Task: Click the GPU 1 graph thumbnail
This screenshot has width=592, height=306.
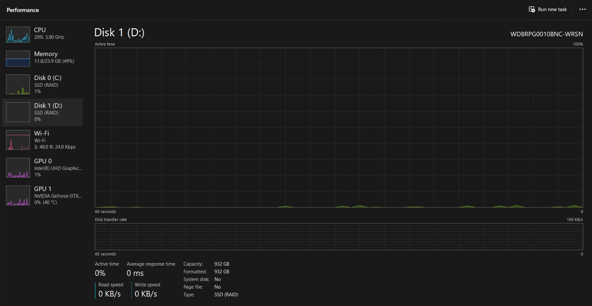Action: point(18,196)
